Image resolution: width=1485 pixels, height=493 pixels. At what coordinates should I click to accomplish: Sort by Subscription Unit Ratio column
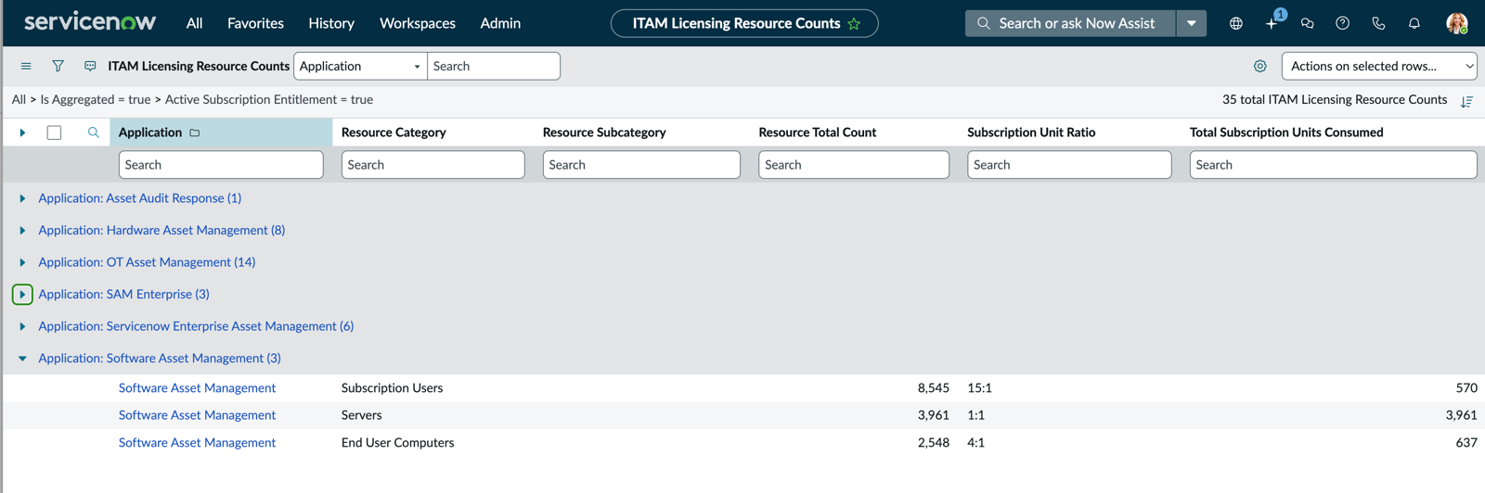pos(1031,133)
